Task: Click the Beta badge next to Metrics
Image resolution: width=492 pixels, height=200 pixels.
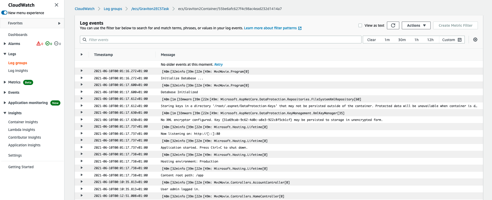Action: pos(28,82)
